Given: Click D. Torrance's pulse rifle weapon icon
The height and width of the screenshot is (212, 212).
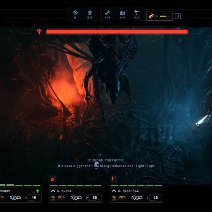Looking at the screenshot, I should 137,198.
